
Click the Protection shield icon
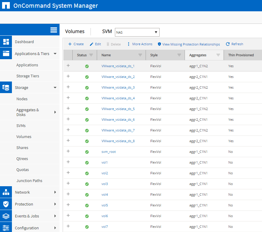coord(6,204)
